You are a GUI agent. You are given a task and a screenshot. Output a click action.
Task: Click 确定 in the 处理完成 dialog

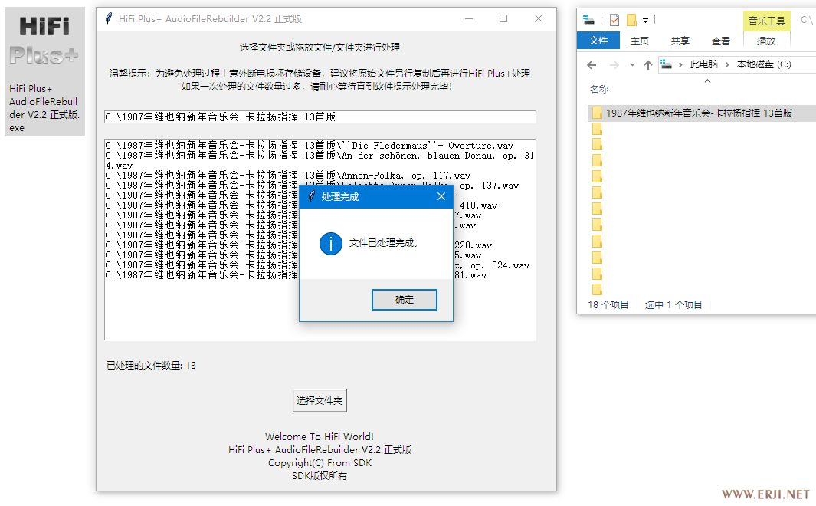pyautogui.click(x=404, y=300)
